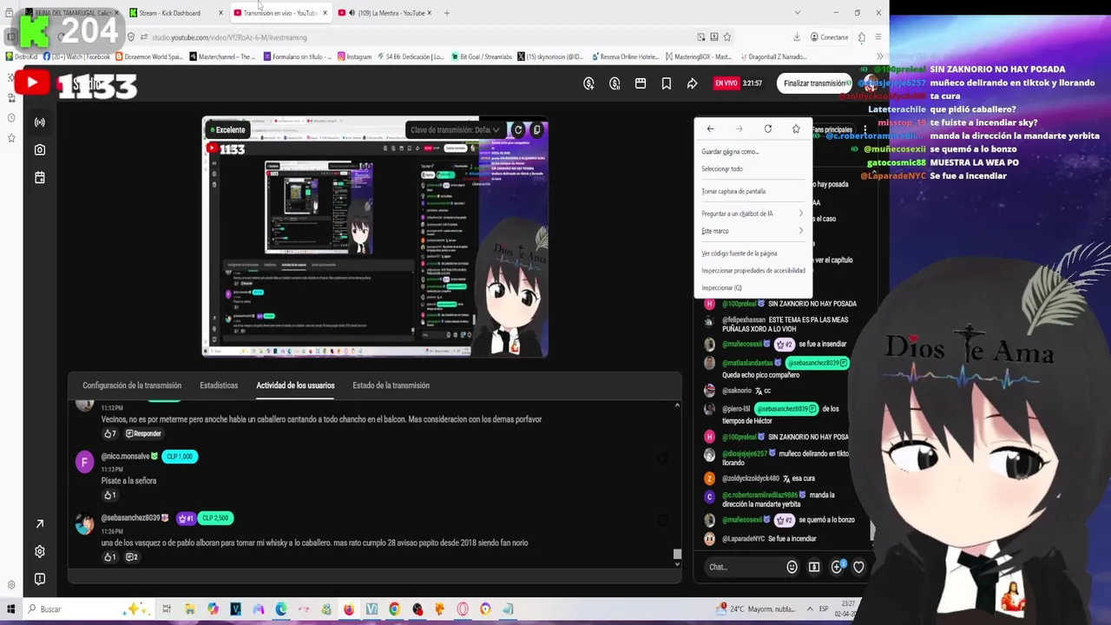Select Actividad de los usuarios tab
The image size is (1111, 625).
[295, 385]
